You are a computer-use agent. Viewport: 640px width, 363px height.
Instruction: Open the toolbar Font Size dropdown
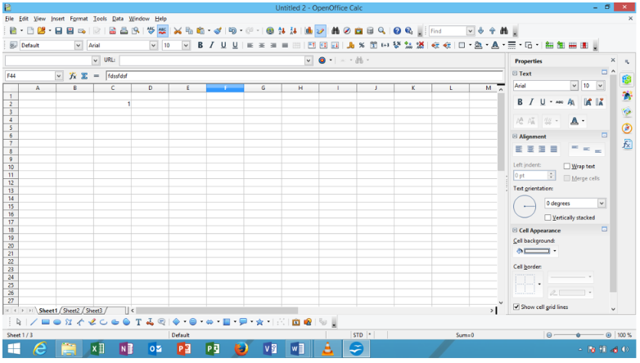(x=186, y=45)
